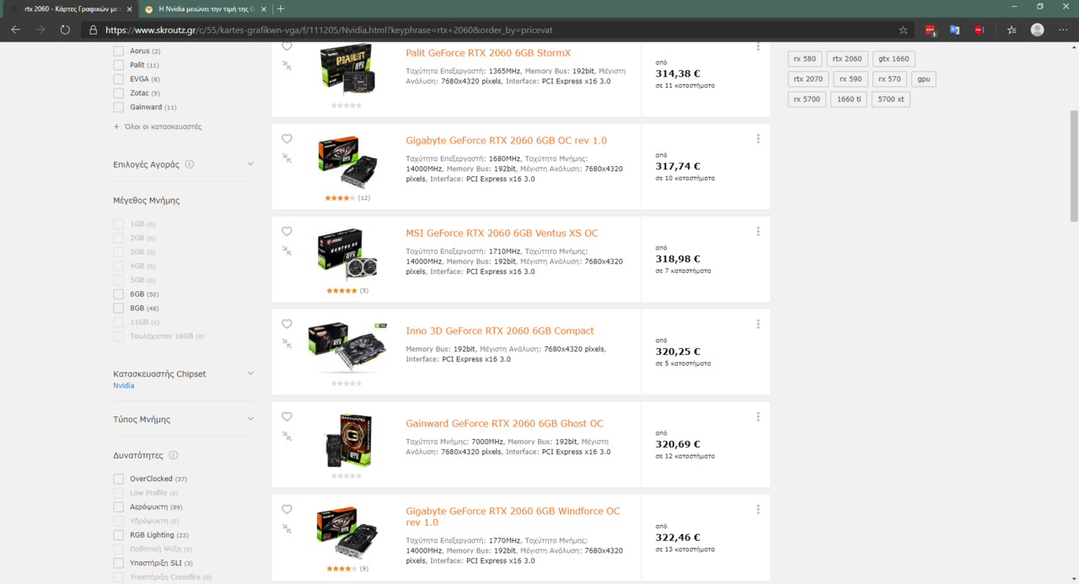
Task: Check the Aorus manufacturer filter
Action: pos(119,51)
